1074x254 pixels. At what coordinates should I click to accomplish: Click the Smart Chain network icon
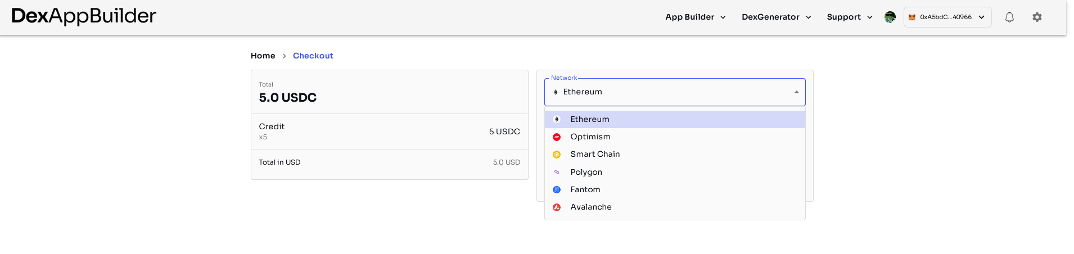click(557, 155)
